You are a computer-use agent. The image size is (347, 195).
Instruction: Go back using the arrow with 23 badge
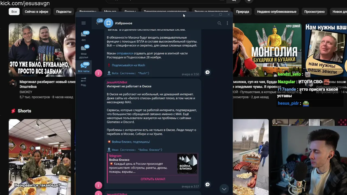tap(98, 23)
